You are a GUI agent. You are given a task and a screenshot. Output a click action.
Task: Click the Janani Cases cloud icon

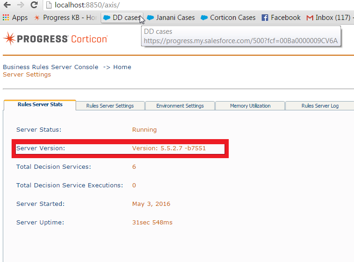150,18
